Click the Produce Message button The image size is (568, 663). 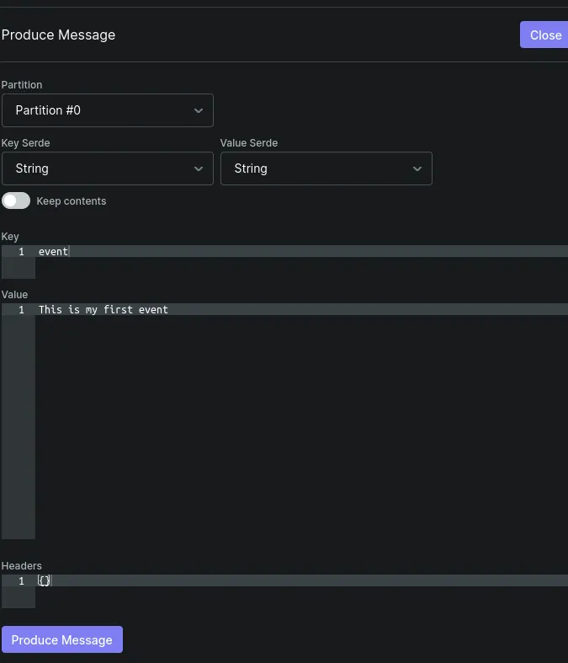(x=62, y=639)
